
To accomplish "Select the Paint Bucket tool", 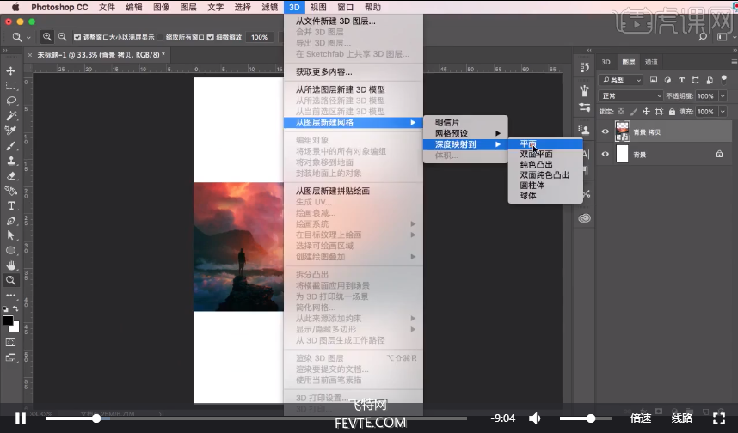I will (x=10, y=191).
